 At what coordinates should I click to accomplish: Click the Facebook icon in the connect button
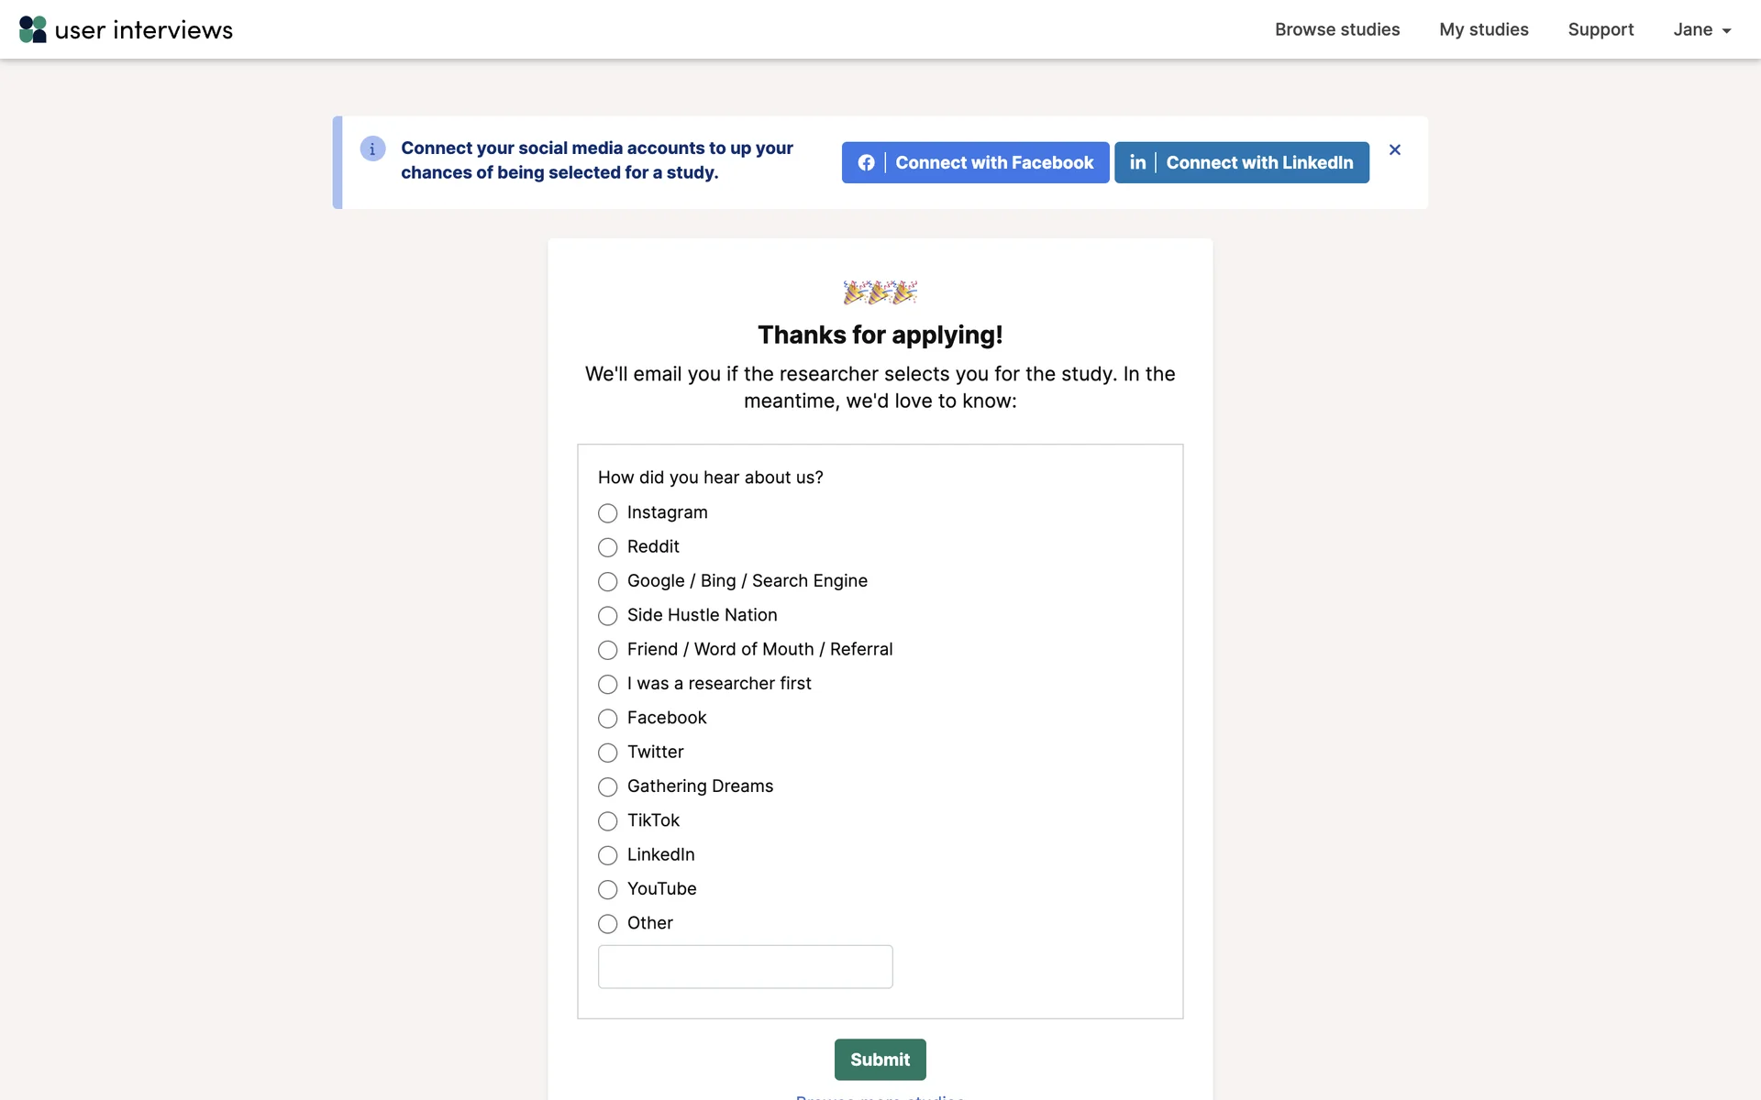(x=866, y=162)
